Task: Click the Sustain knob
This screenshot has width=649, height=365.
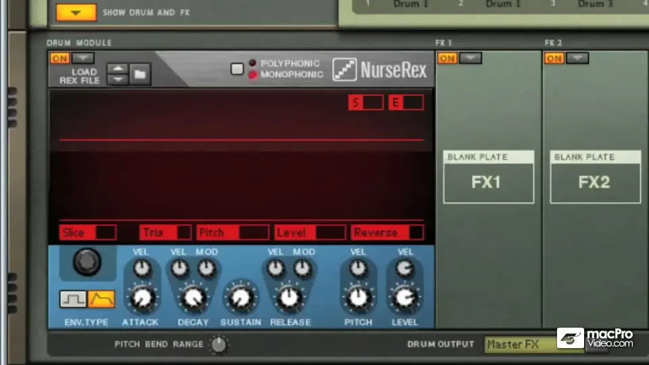Action: tap(241, 298)
